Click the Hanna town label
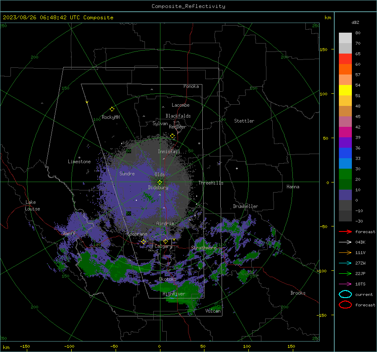Image resolution: width=377 pixels, height=352 pixels. point(293,187)
